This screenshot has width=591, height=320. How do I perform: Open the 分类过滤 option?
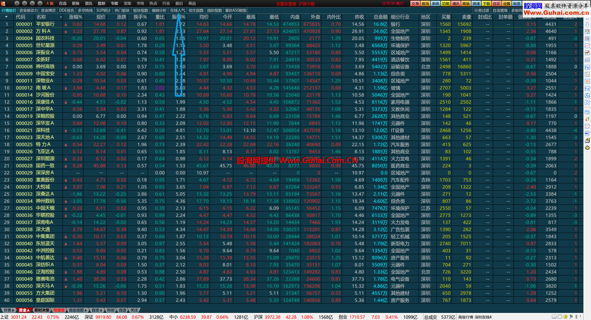click(x=482, y=10)
